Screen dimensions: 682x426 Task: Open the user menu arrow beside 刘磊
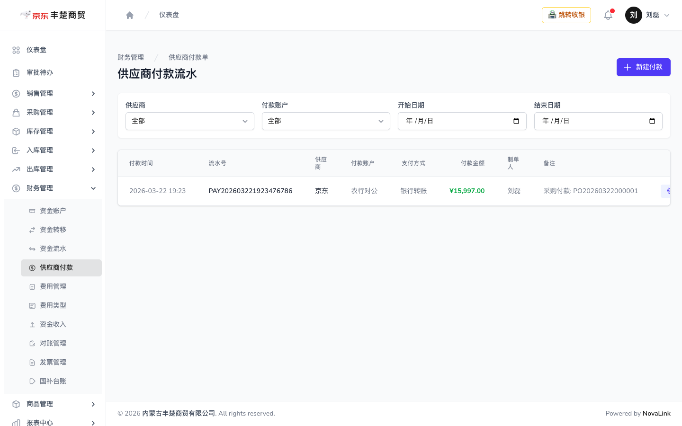(x=667, y=15)
